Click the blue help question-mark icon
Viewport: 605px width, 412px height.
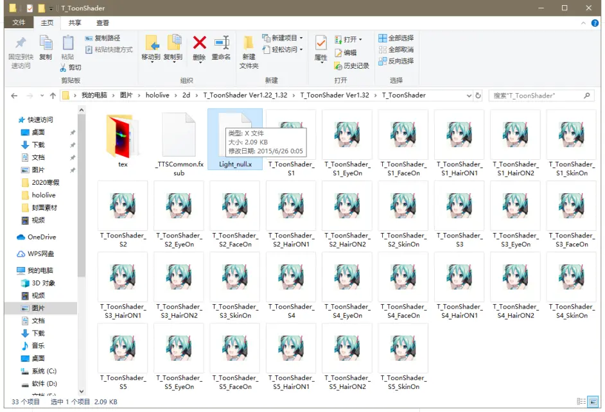tap(595, 23)
